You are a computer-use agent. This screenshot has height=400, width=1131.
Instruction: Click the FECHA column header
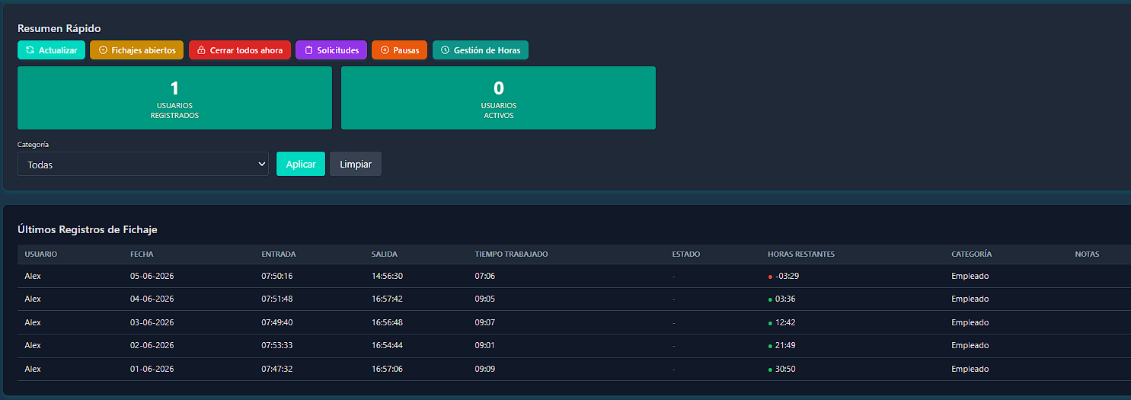pos(142,254)
